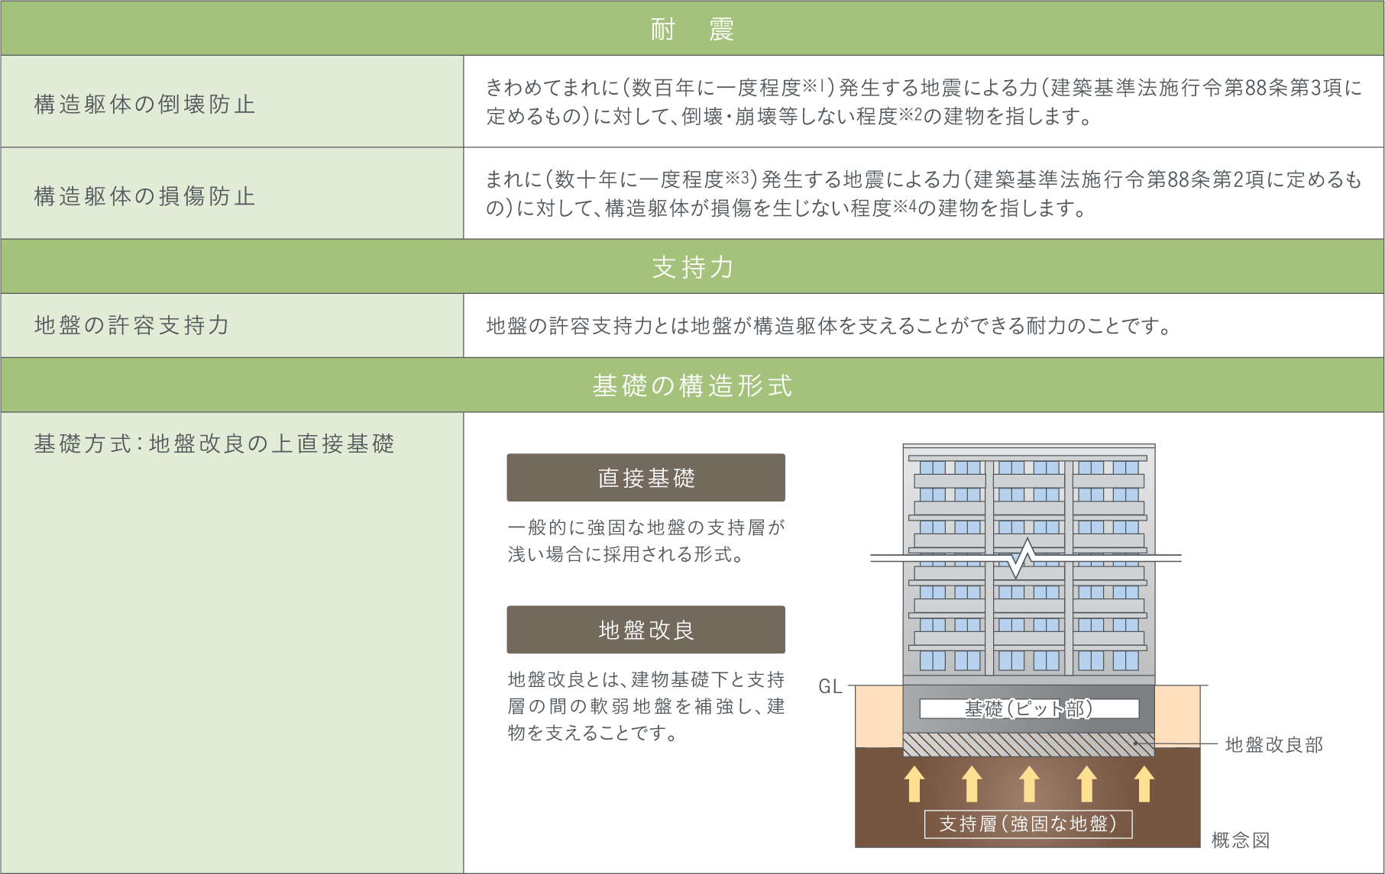
Task: Click the 地盤改良部 callout label
Action: 1274,745
